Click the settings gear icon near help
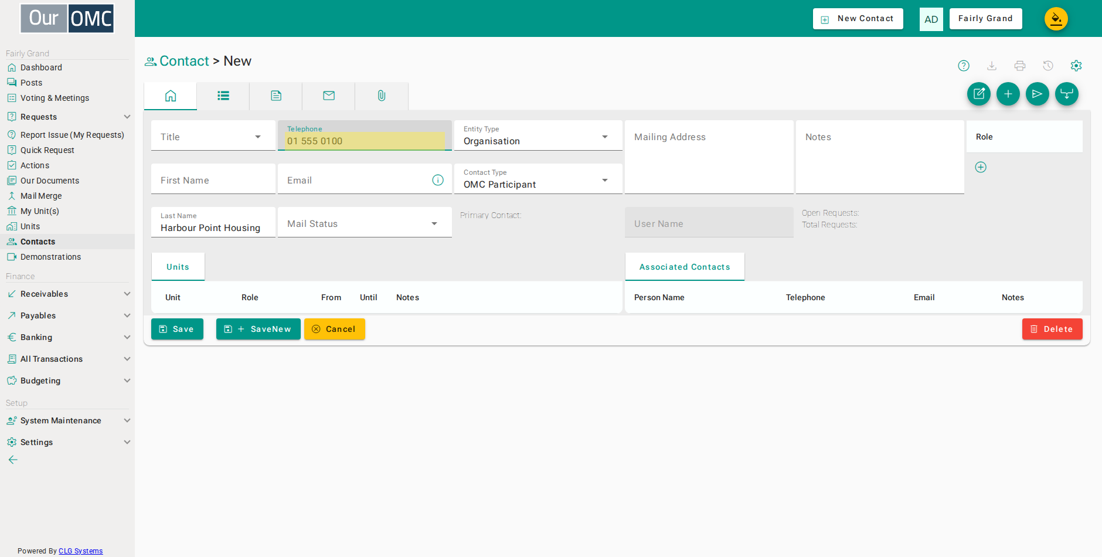The image size is (1102, 557). (x=1076, y=66)
